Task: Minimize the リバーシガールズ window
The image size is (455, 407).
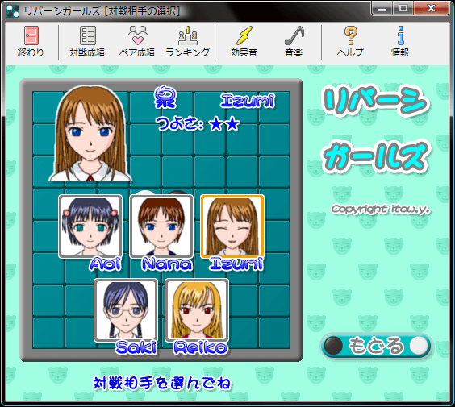Action: pos(382,8)
